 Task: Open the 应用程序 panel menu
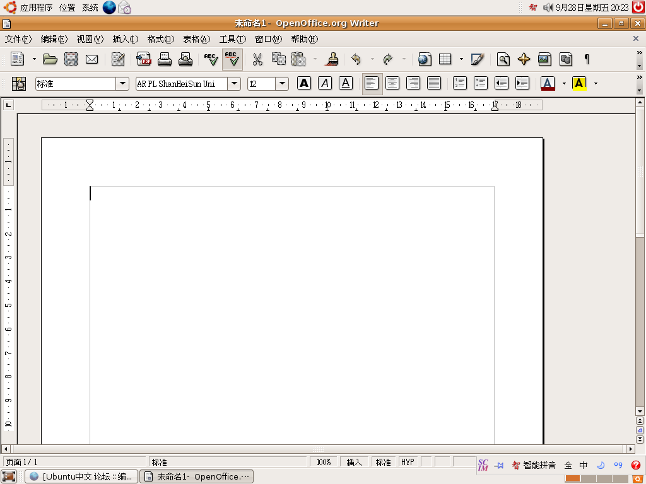[x=36, y=8]
